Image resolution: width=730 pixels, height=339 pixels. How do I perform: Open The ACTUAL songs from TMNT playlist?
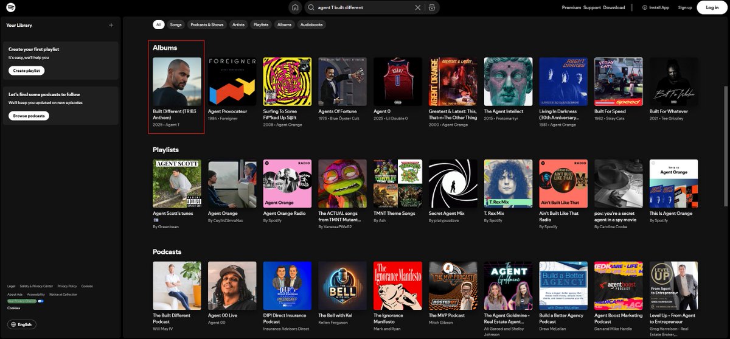tap(342, 184)
